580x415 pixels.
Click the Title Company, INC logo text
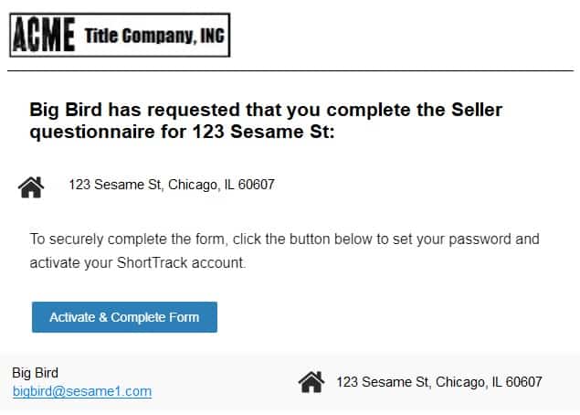pyautogui.click(x=154, y=36)
